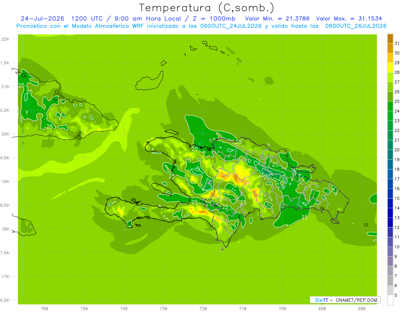The height and width of the screenshot is (313, 406).
Task: Click the '31' color bar label
Action: pos(397,43)
